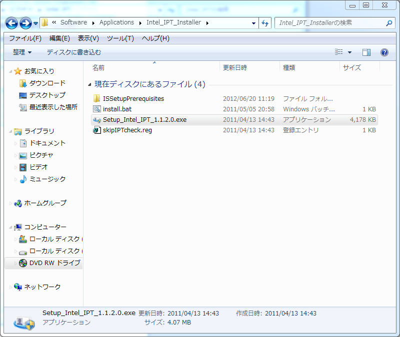Open ダウンロード in favorites
The width and height of the screenshot is (400, 337).
click(47, 83)
